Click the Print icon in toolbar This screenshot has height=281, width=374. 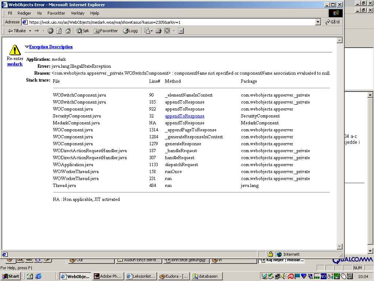(159, 31)
